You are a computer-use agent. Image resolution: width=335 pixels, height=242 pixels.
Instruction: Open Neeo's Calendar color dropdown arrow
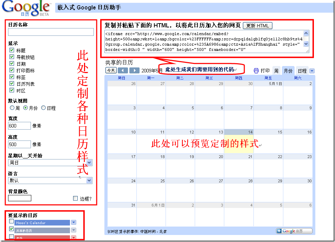73,222
